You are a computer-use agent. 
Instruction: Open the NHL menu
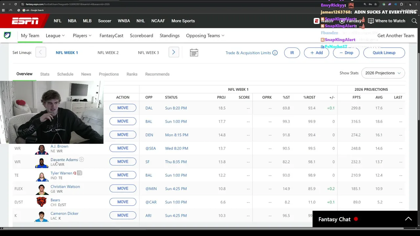click(x=140, y=21)
